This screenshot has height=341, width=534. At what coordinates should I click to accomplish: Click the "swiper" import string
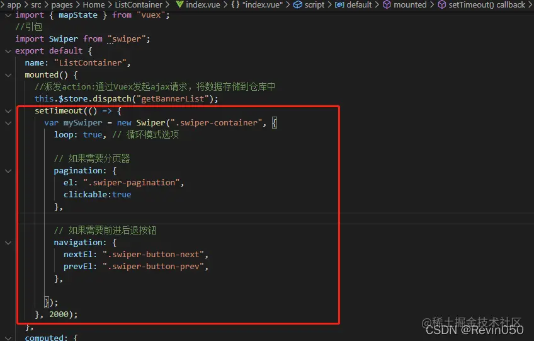(127, 39)
